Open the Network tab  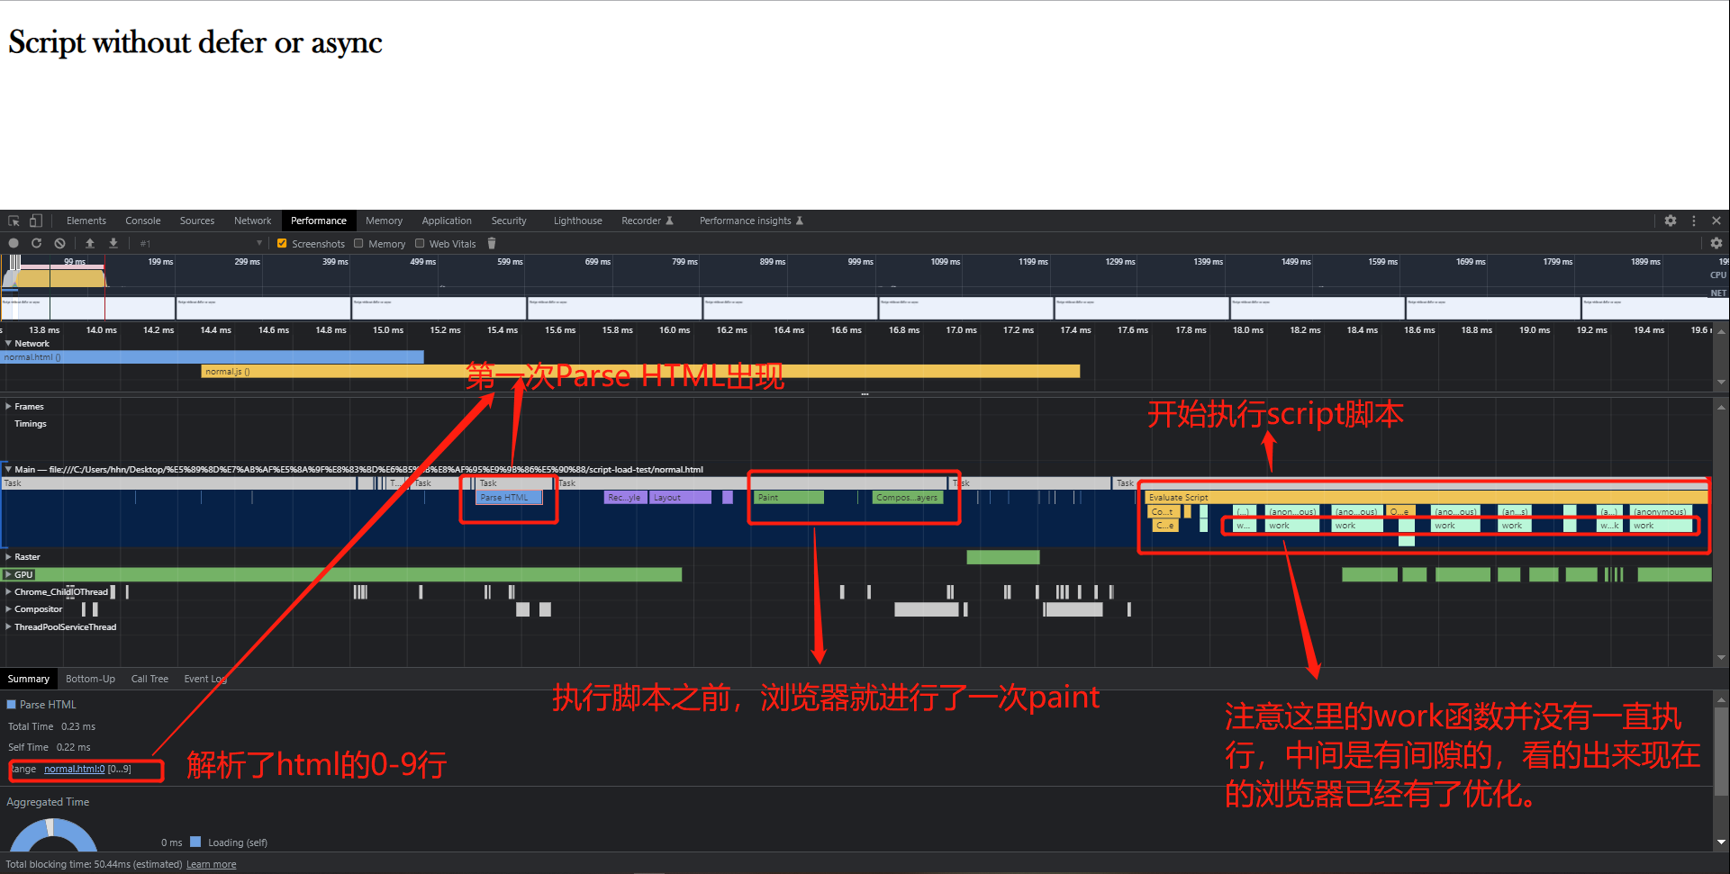252,221
